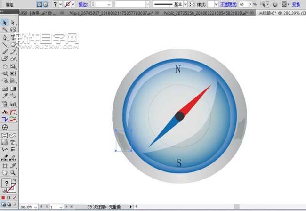Pick the Magic Wand tool
This screenshot has height=211, width=306.
(x=5, y=30)
